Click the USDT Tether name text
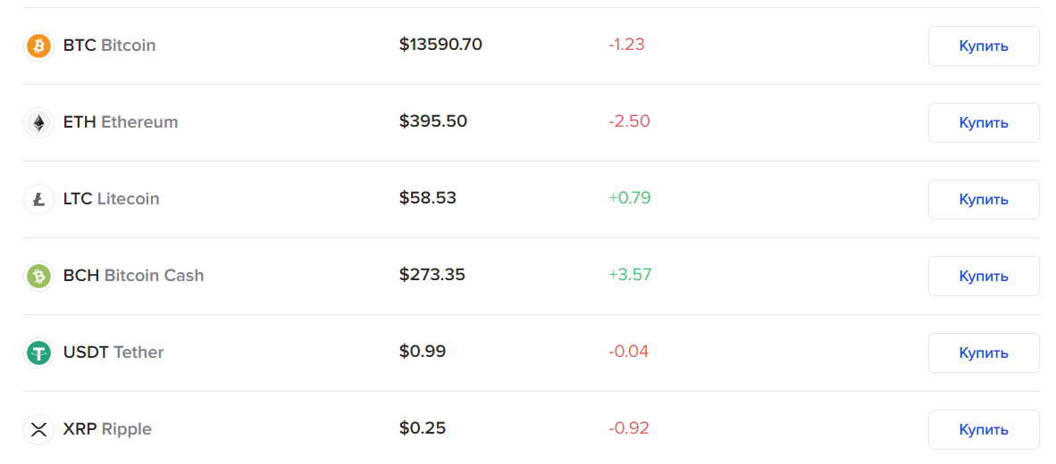The height and width of the screenshot is (464, 1056). 113,352
